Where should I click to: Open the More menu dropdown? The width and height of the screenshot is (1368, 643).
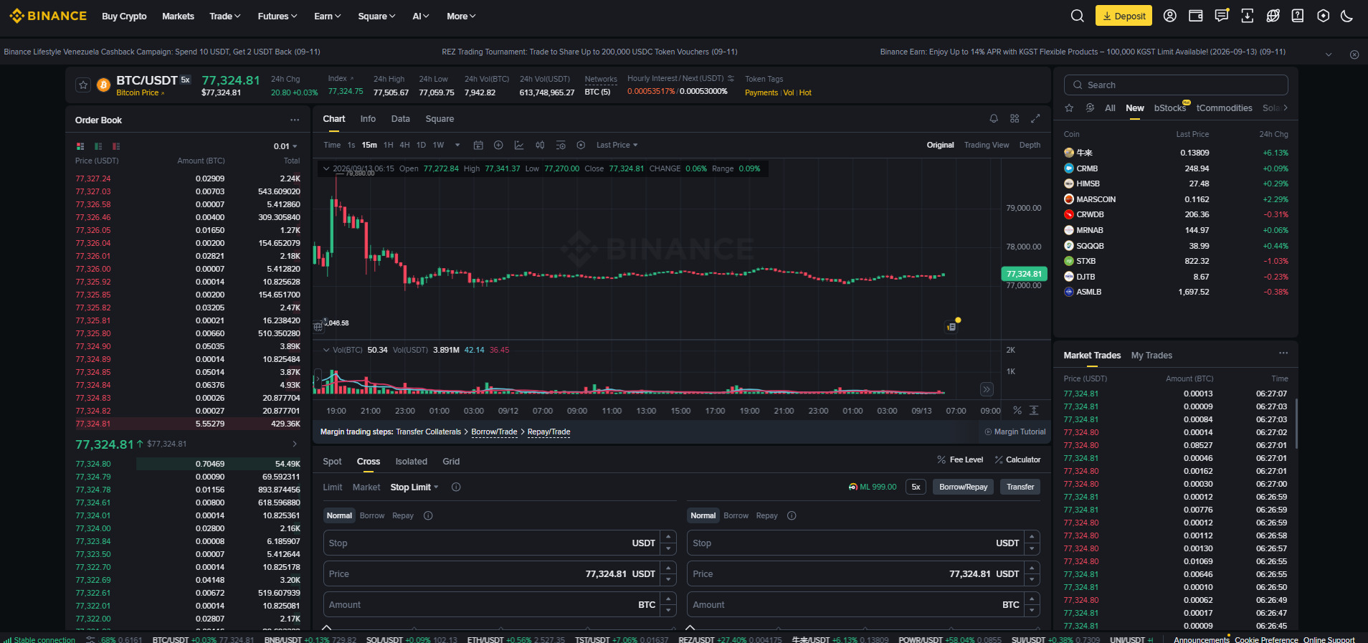coord(461,16)
